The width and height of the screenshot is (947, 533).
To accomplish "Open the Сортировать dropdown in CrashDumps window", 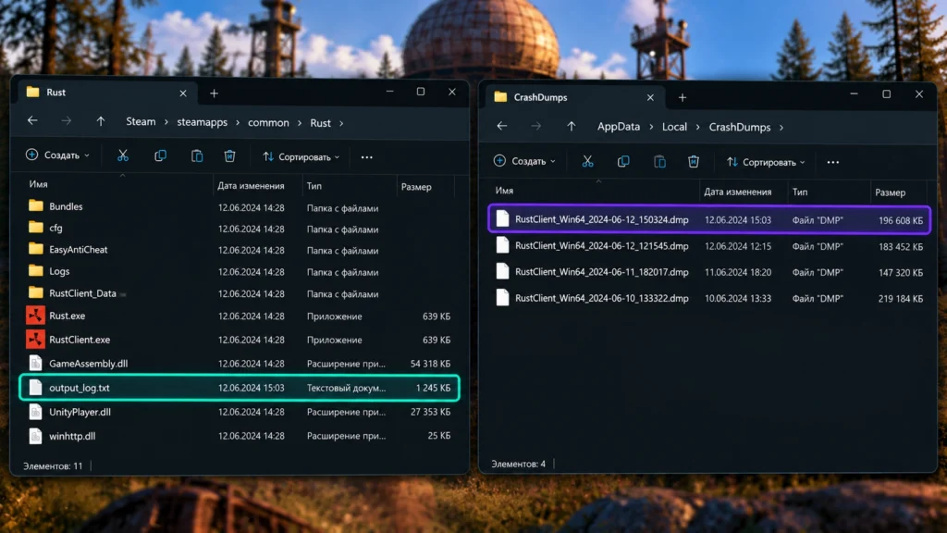I will (x=767, y=162).
